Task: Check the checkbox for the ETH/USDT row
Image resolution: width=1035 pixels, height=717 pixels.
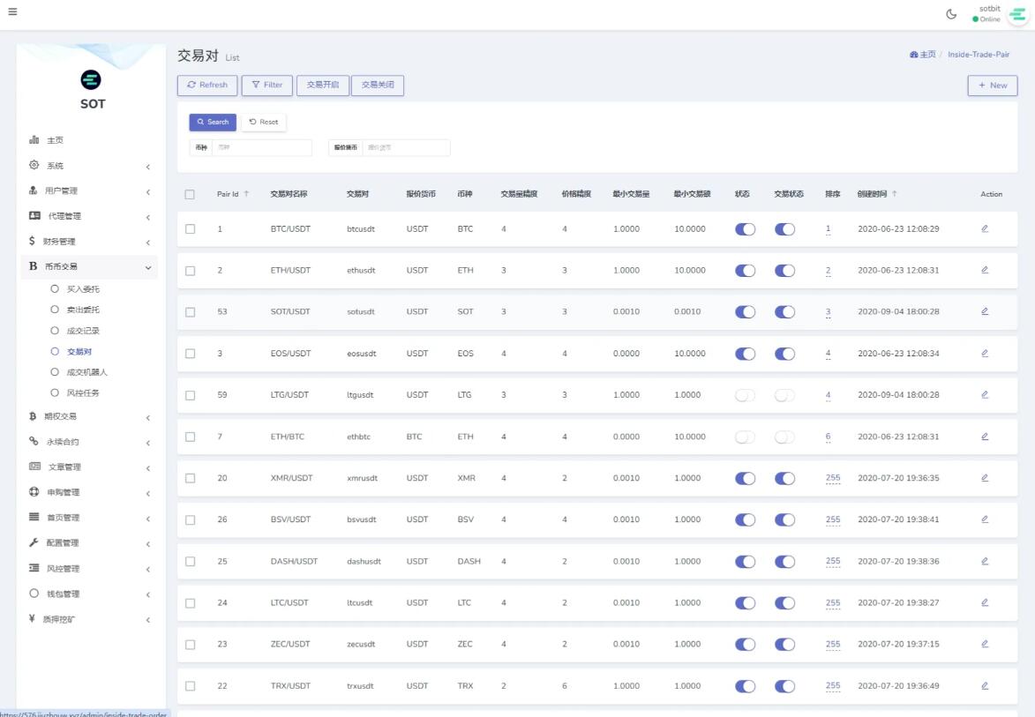Action: click(x=190, y=271)
